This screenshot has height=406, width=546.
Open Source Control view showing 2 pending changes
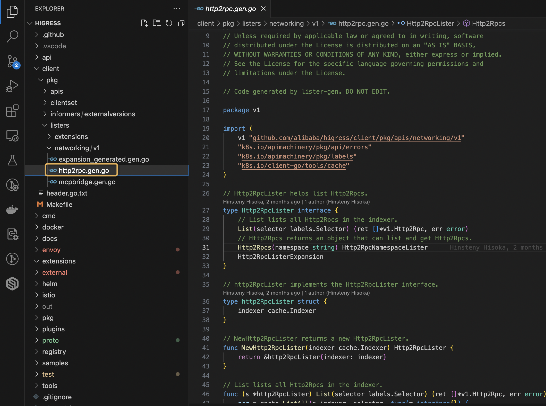coord(12,62)
